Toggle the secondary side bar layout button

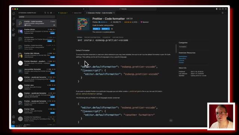pyautogui.click(x=223, y=9)
